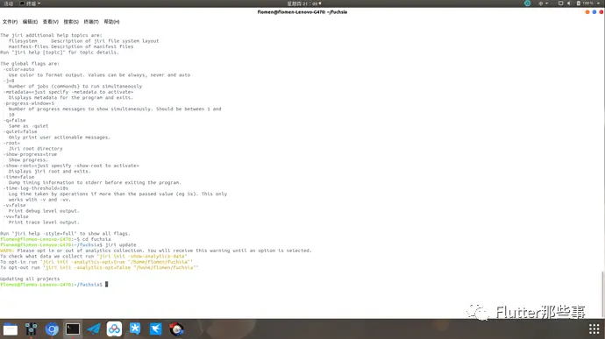Switch to the Terminal icon in the dock

(73, 329)
